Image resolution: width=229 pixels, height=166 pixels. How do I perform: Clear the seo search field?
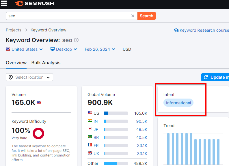133,16
